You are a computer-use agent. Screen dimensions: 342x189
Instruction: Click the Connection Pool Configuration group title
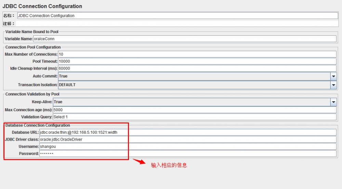[33, 47]
